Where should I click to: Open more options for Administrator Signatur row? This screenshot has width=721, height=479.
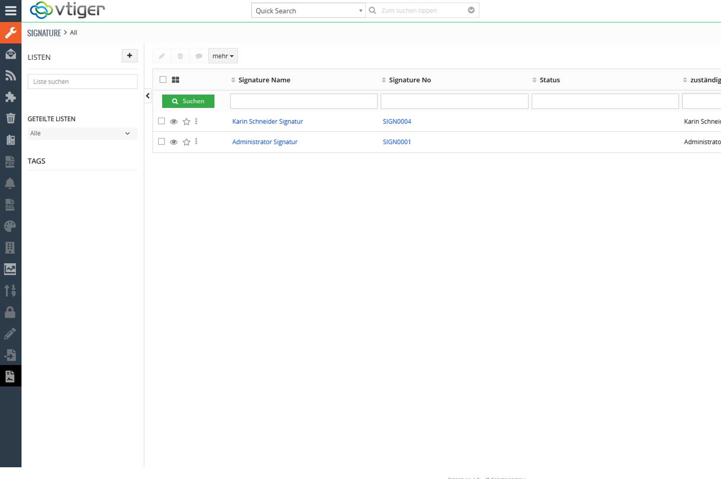(x=196, y=142)
